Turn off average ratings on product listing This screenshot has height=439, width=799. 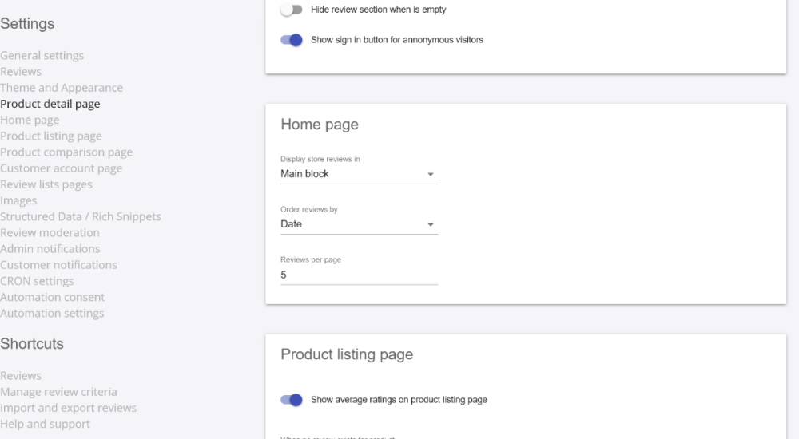pyautogui.click(x=292, y=400)
